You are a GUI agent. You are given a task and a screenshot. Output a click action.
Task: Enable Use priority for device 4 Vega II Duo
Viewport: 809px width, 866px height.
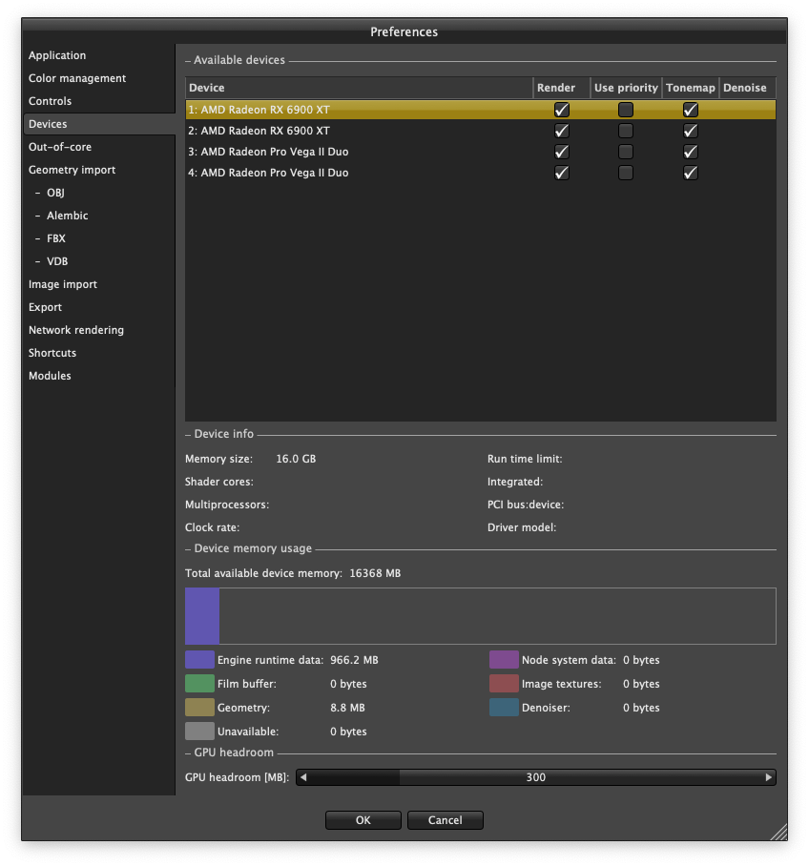click(x=626, y=173)
